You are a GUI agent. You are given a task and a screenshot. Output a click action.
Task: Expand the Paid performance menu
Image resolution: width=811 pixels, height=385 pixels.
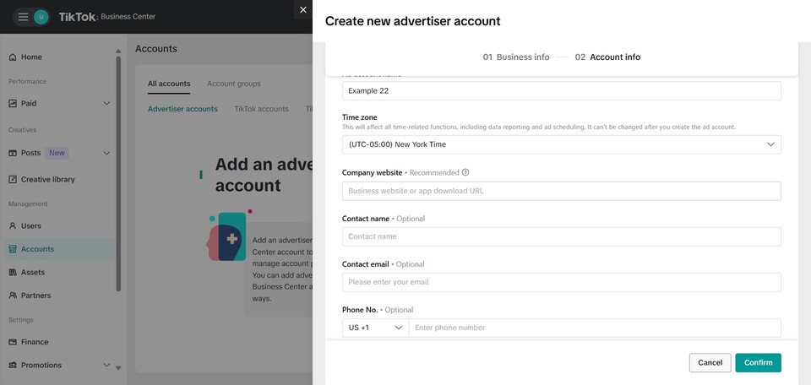106,104
